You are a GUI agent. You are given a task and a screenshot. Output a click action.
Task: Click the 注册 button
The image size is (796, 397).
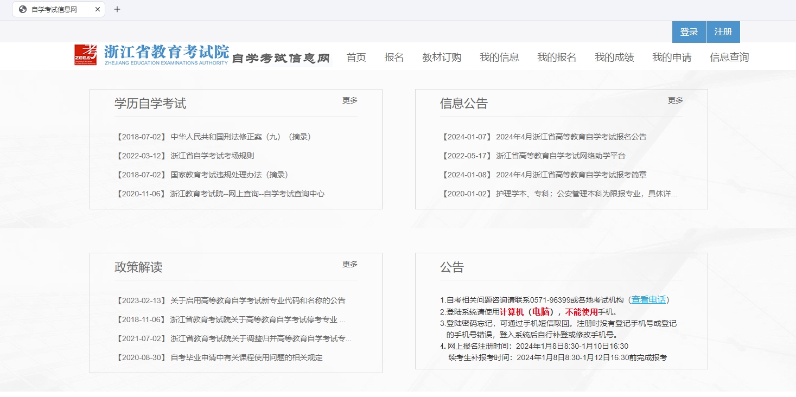pyautogui.click(x=723, y=31)
